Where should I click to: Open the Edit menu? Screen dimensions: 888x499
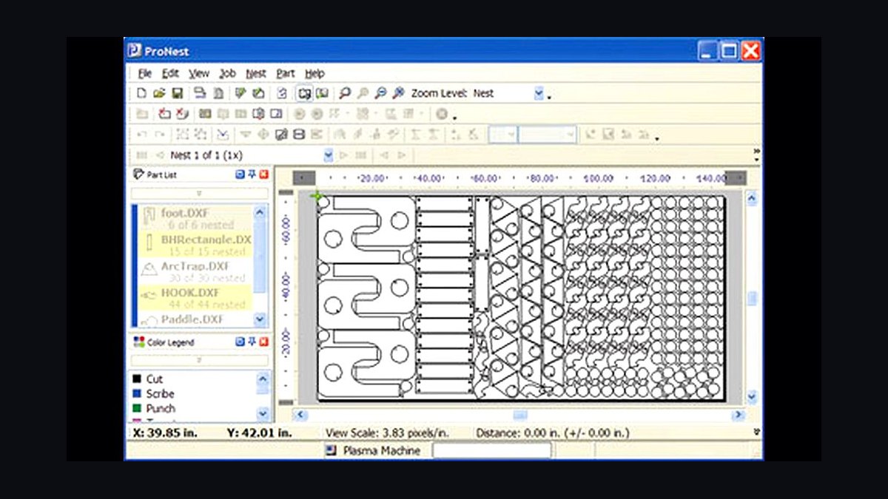tap(171, 73)
